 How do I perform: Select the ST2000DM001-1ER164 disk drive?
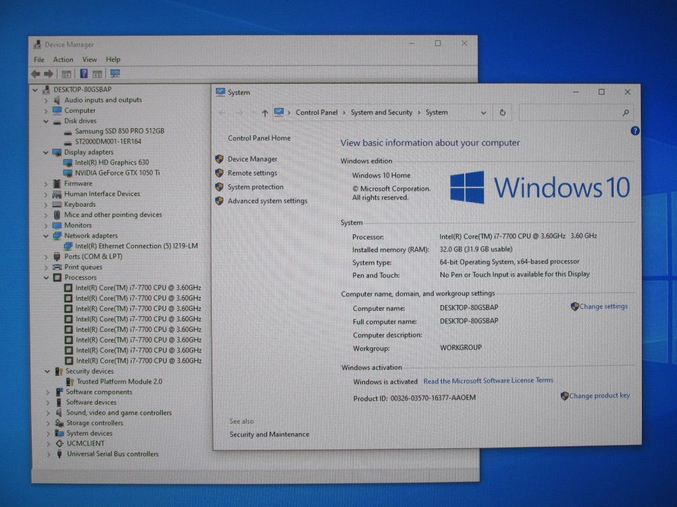(x=108, y=141)
